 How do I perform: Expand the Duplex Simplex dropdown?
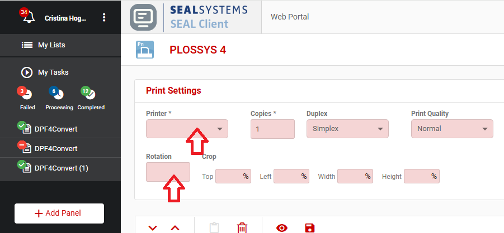point(347,129)
